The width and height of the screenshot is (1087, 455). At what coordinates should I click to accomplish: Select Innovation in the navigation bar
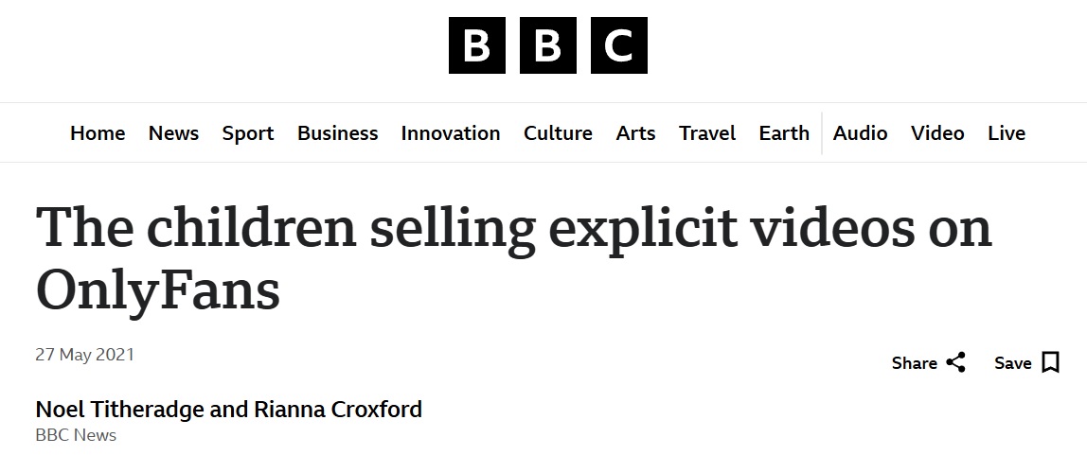pos(451,133)
